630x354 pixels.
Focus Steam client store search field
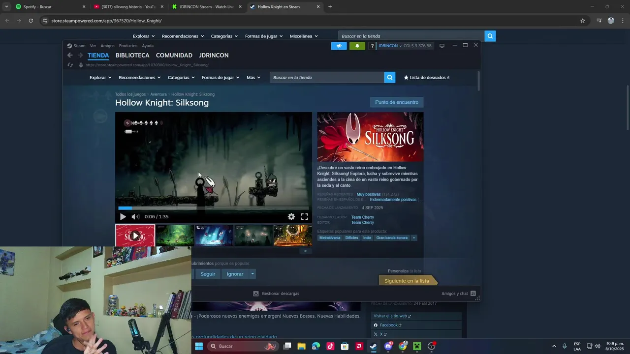[327, 77]
